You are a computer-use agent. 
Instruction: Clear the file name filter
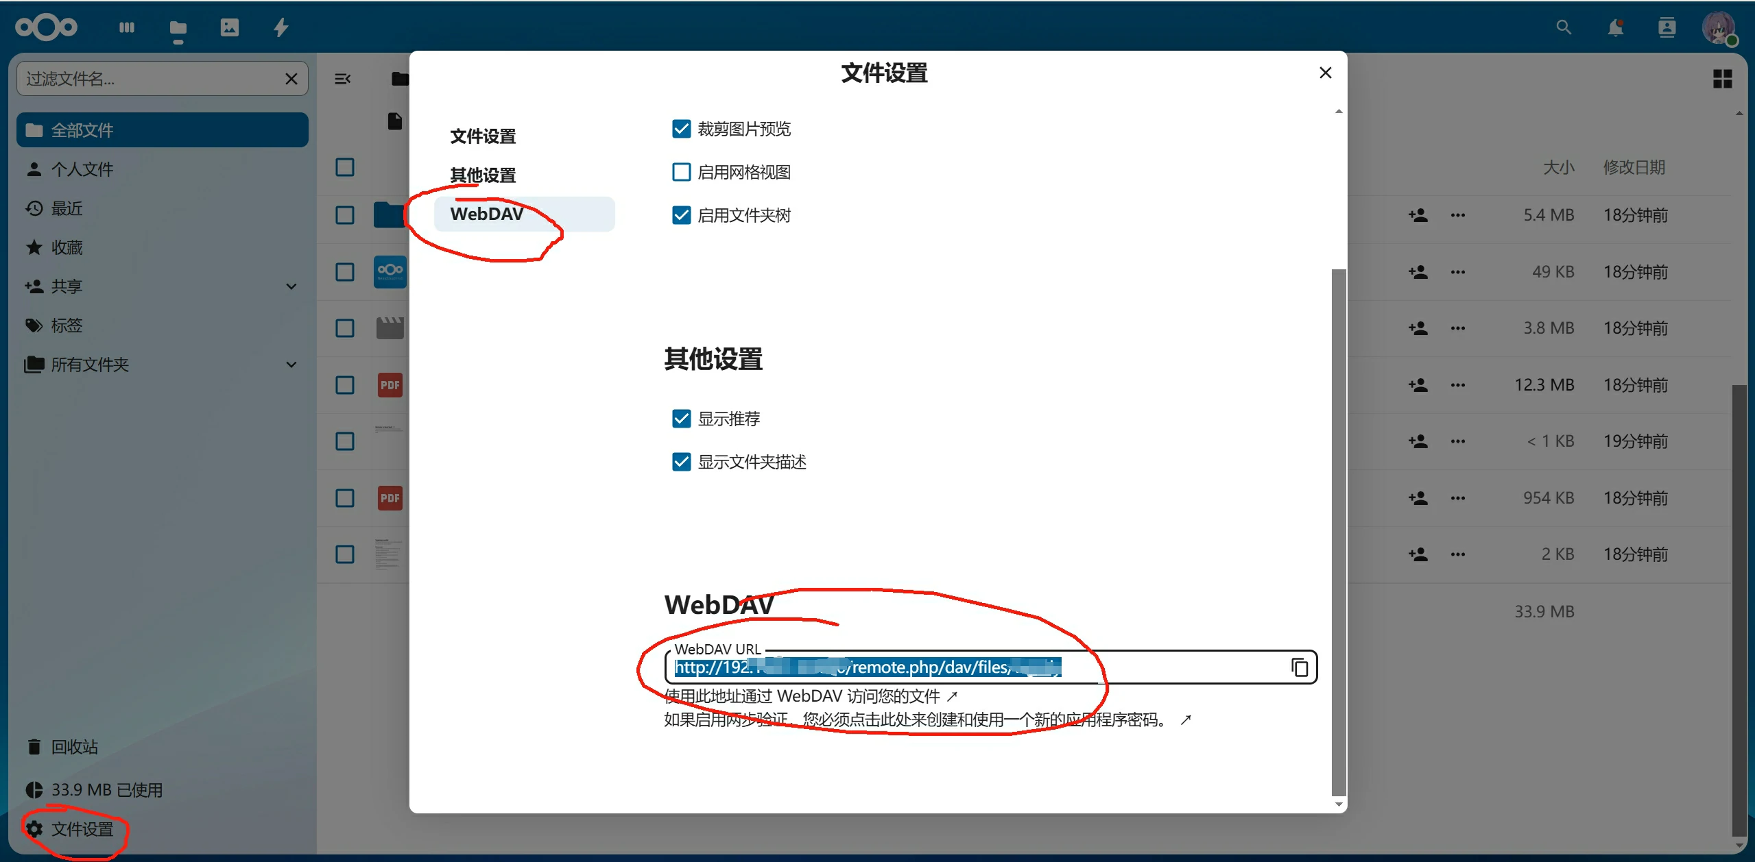[x=291, y=79]
